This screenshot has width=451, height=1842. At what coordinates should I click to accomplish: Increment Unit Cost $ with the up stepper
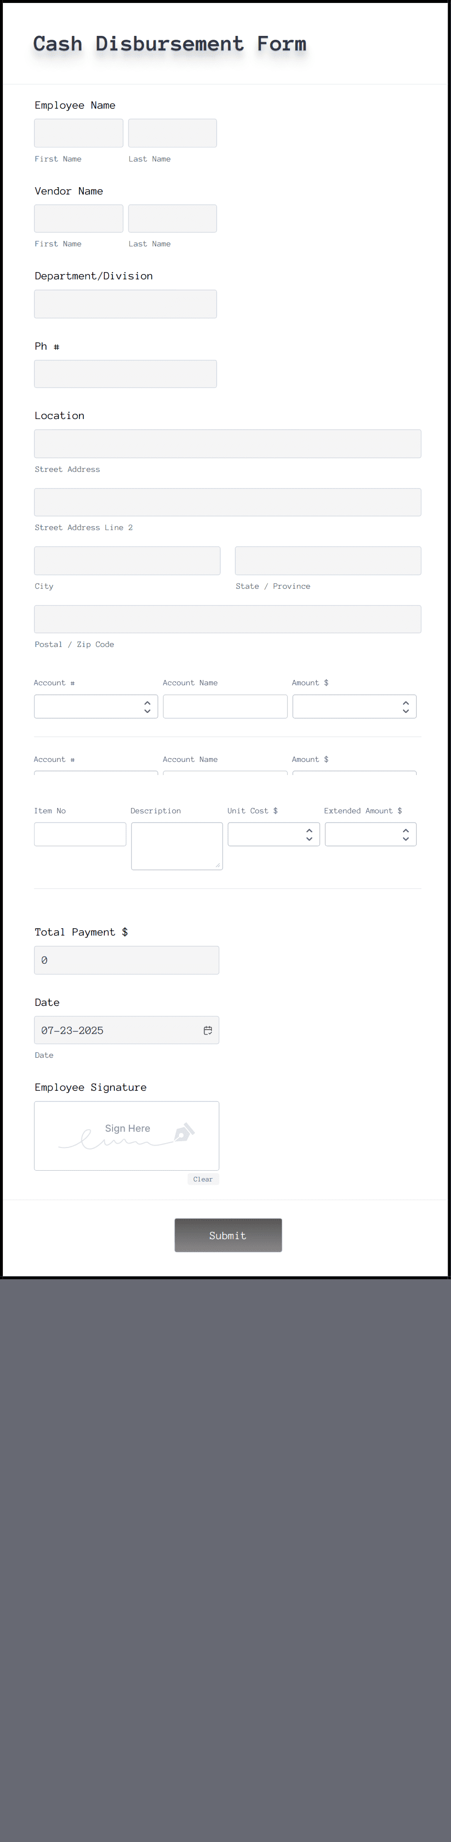pos(308,829)
